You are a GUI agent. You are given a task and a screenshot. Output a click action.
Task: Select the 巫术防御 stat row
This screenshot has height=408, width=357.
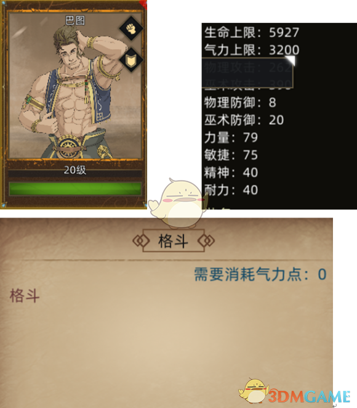click(x=244, y=120)
